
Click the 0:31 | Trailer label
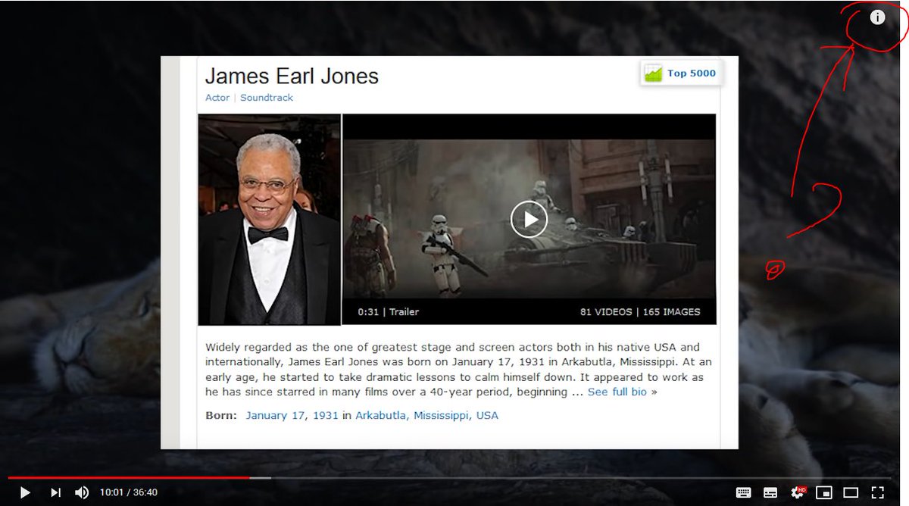coord(389,312)
